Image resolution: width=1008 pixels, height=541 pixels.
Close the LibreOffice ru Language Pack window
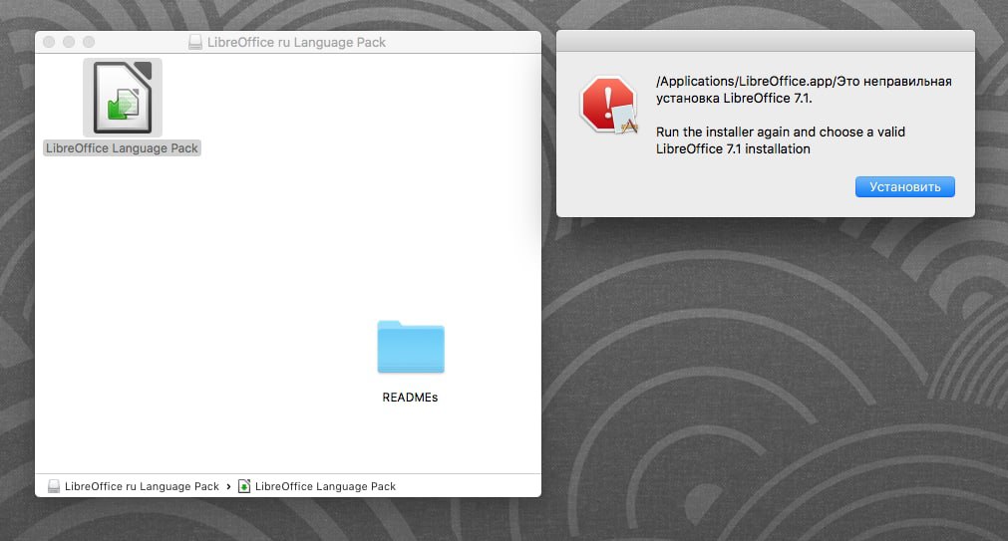click(x=49, y=42)
